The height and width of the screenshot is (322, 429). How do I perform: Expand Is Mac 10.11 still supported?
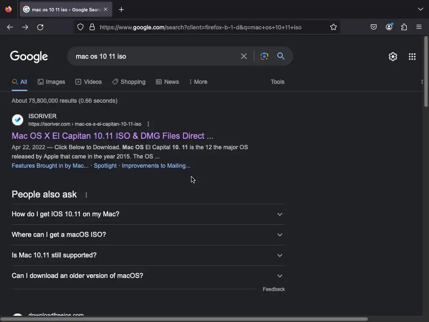click(x=148, y=255)
